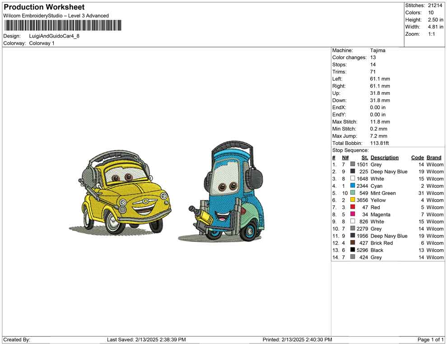Click the Magenta swatch in stop 8
Viewport: 447px width, 344px height.
coord(353,214)
